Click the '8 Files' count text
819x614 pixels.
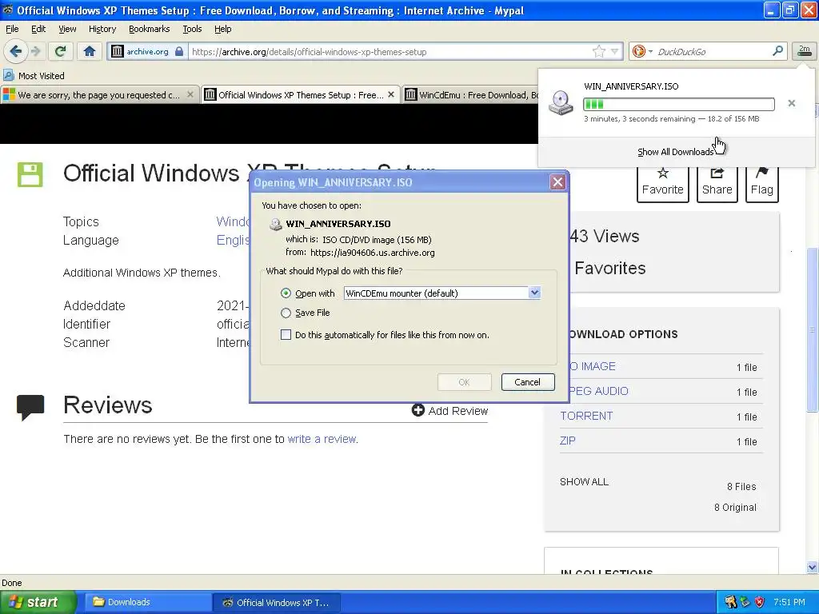(x=741, y=486)
